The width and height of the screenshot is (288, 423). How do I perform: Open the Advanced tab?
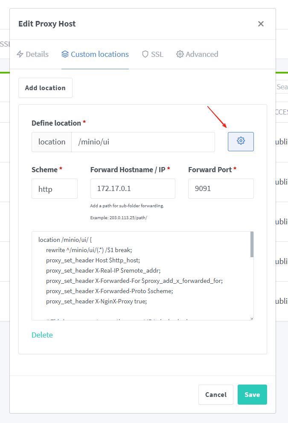tap(197, 54)
